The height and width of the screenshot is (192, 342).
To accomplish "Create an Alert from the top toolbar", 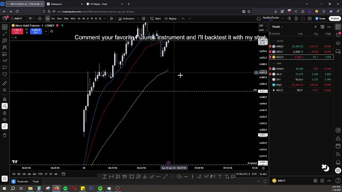I will (156, 19).
